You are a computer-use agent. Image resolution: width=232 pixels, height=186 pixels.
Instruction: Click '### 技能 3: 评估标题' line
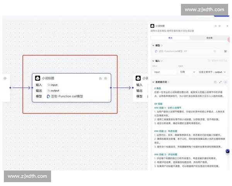[165, 154]
